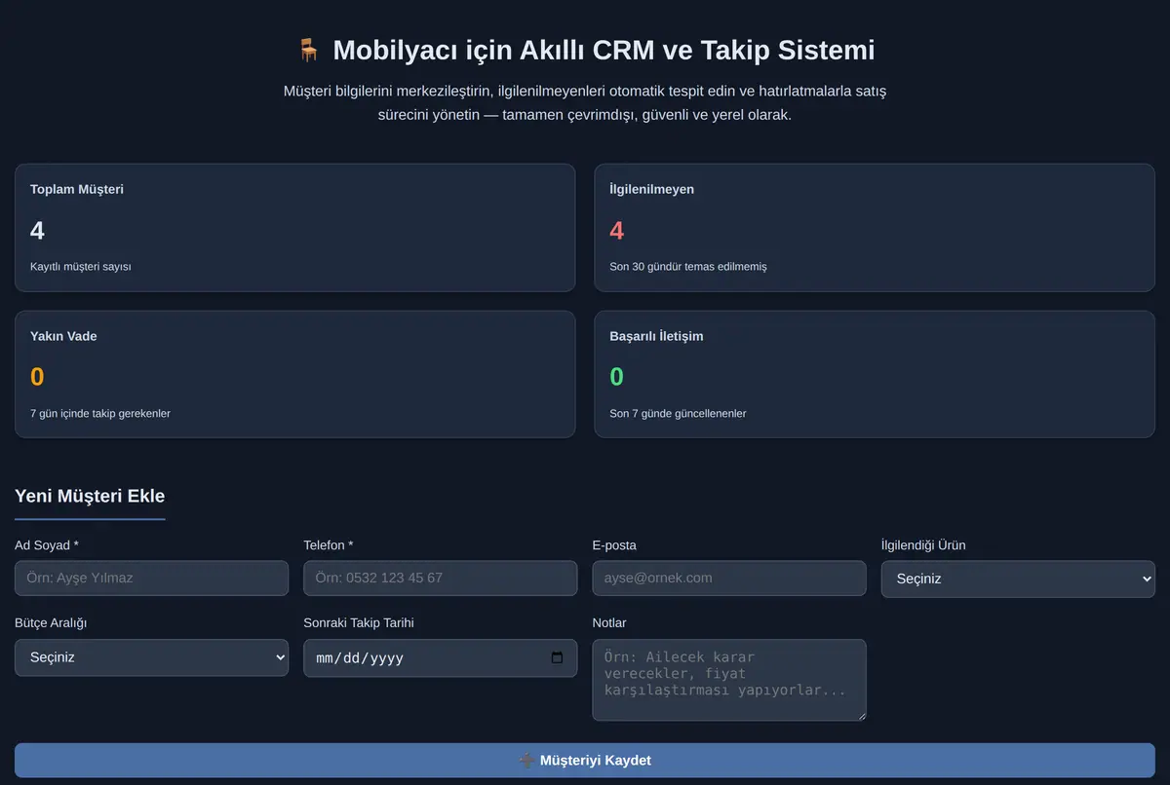The width and height of the screenshot is (1170, 785).
Task: Click the İlgilendiği Ürün label
Action: coord(923,545)
